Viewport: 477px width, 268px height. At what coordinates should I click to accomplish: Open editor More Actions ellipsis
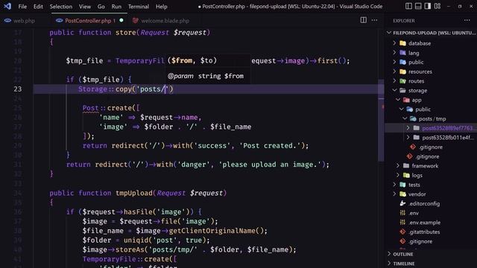click(374, 20)
